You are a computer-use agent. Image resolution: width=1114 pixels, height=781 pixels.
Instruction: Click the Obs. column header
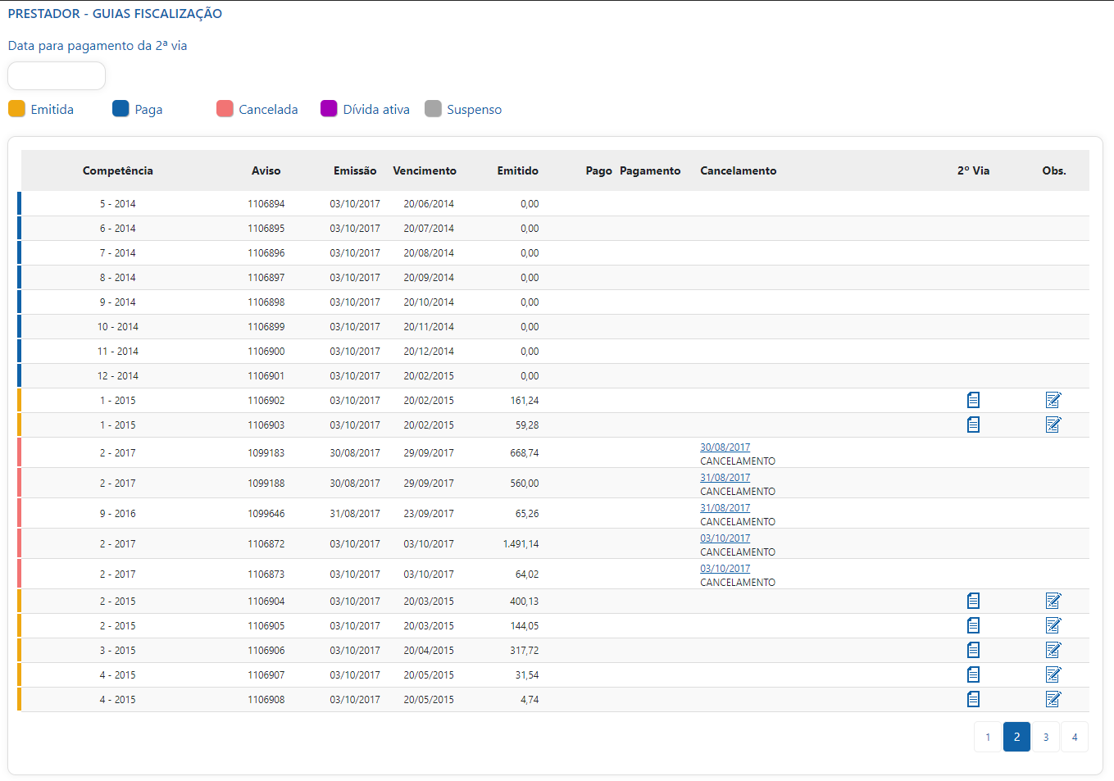coord(1054,170)
